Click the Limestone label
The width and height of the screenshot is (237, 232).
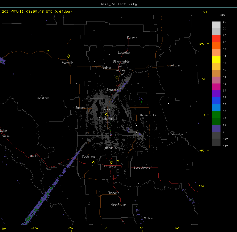(x=42, y=98)
